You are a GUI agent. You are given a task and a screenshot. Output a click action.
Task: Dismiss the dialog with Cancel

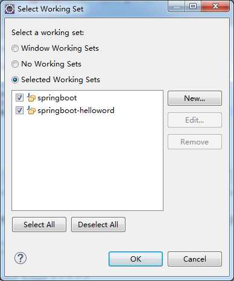tap(195, 259)
